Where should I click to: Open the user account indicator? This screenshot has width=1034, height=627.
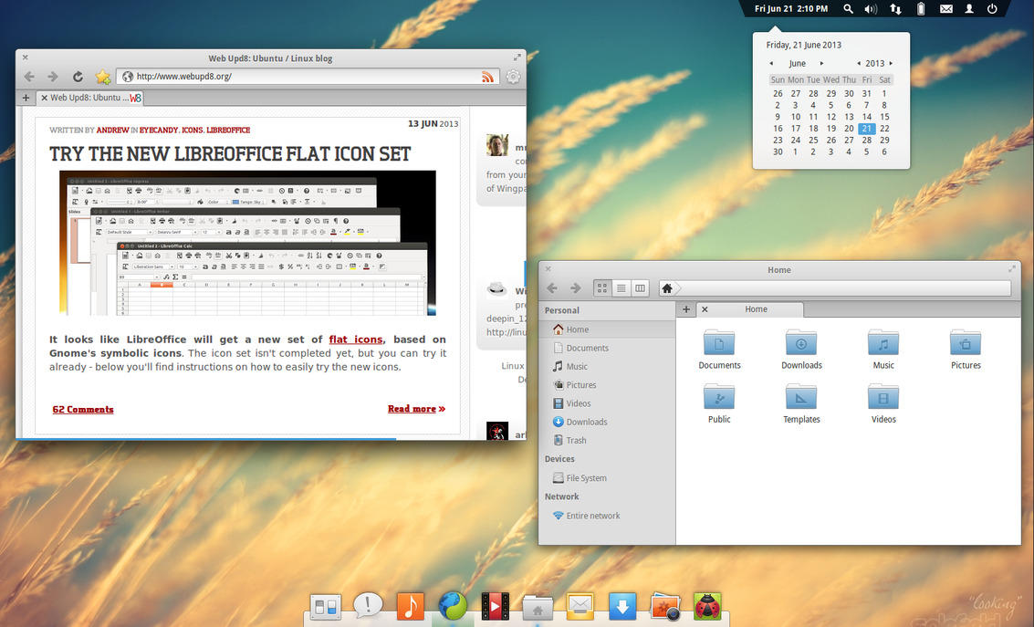pyautogui.click(x=969, y=8)
